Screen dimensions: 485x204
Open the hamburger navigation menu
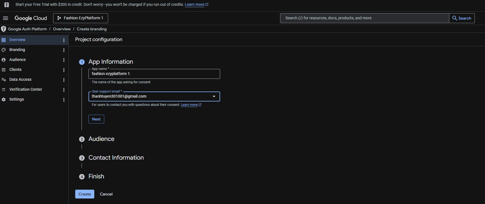pos(6,18)
